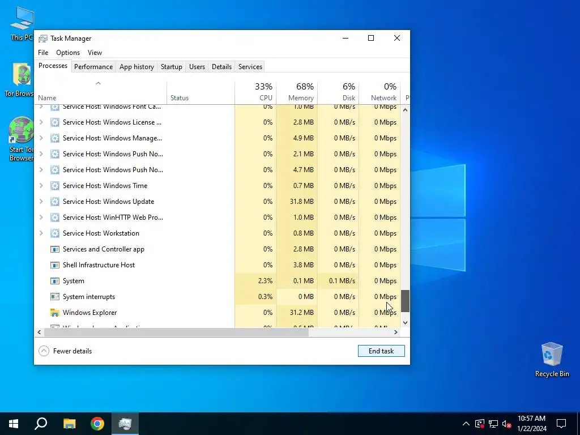Click the Task Manager taskbar button
This screenshot has width=580, height=435.
click(125, 424)
